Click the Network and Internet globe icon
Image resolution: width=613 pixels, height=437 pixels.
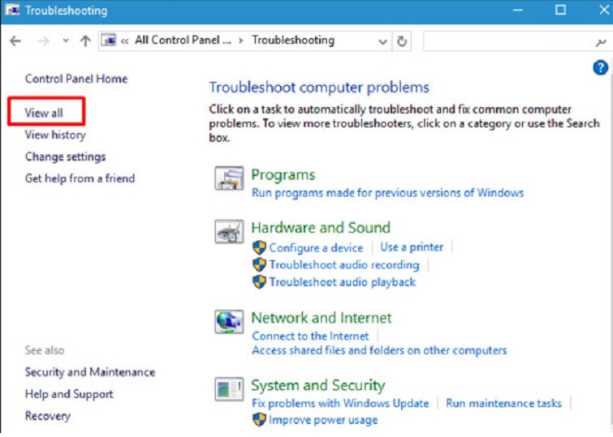(x=229, y=321)
